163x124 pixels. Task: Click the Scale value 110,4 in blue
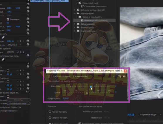click(9, 12)
